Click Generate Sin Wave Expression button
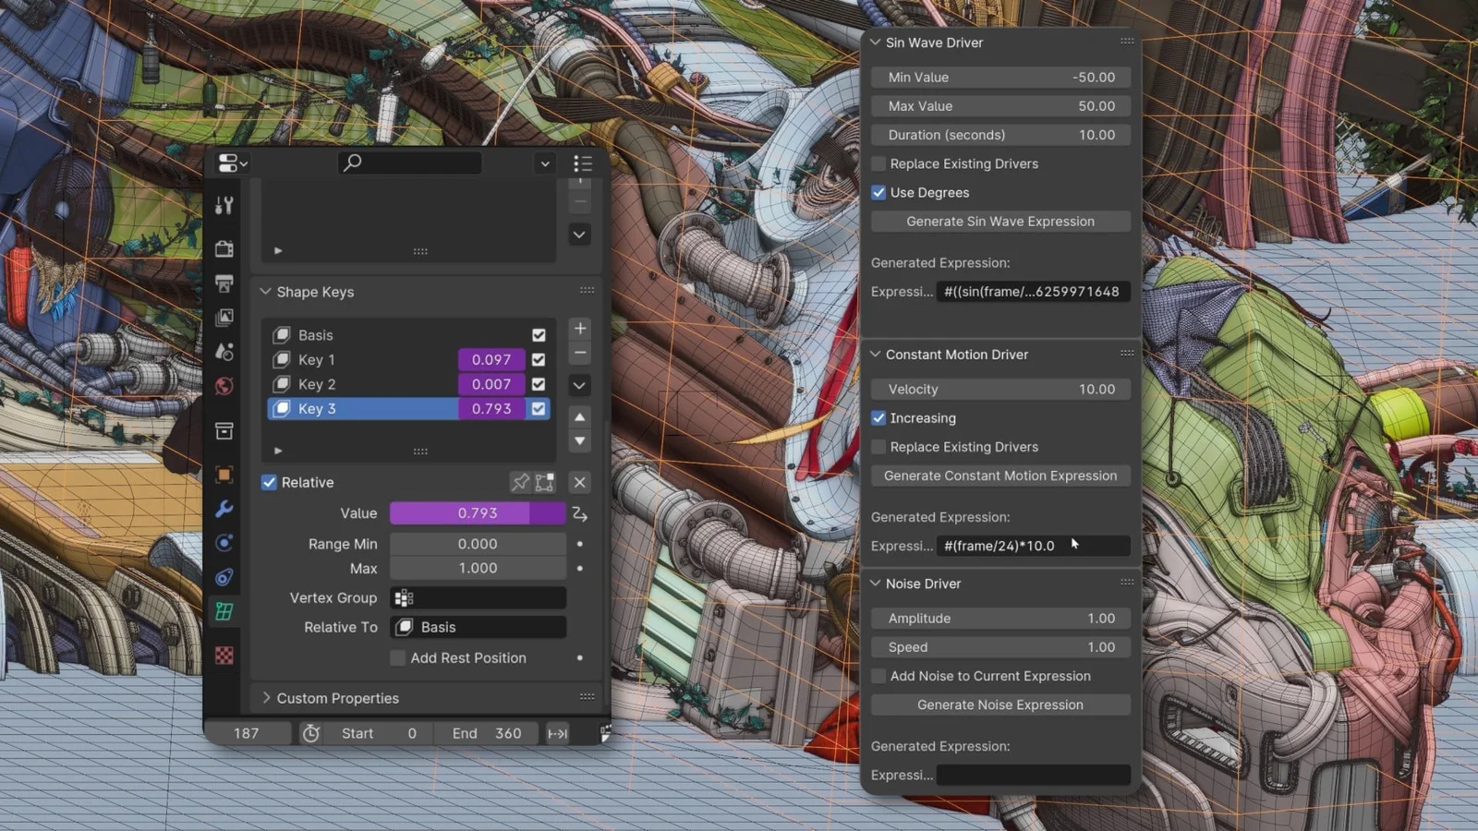Screen dimensions: 1478x831 pos(1000,222)
